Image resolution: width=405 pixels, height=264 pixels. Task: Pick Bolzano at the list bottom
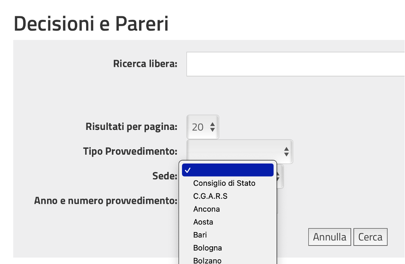click(207, 261)
